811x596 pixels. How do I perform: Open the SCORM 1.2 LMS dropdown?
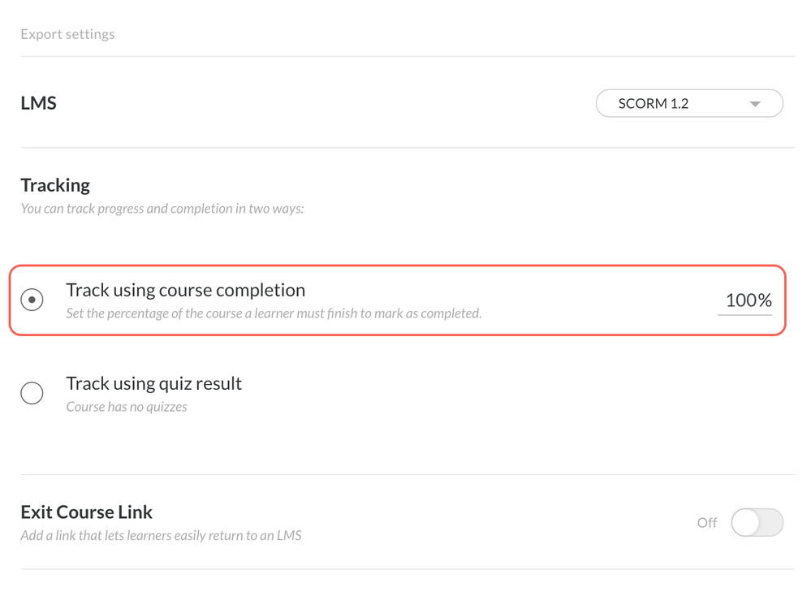(688, 104)
